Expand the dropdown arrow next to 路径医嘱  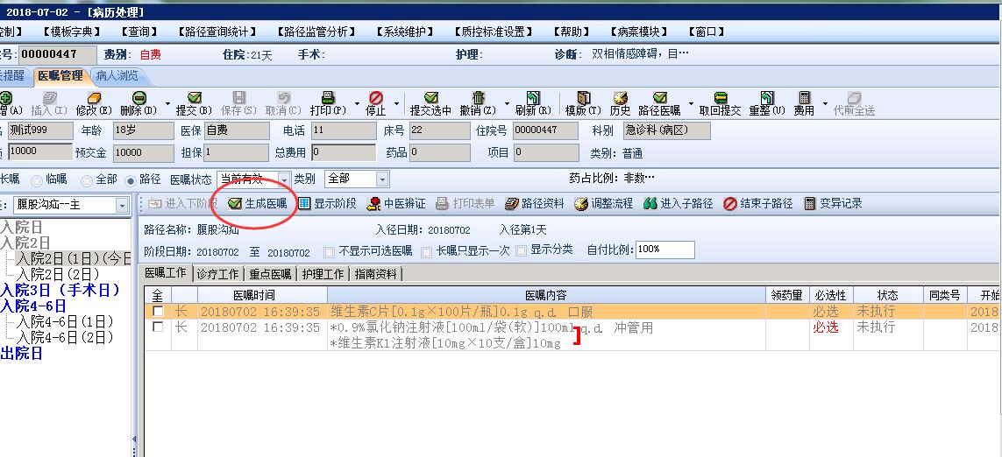(692, 103)
